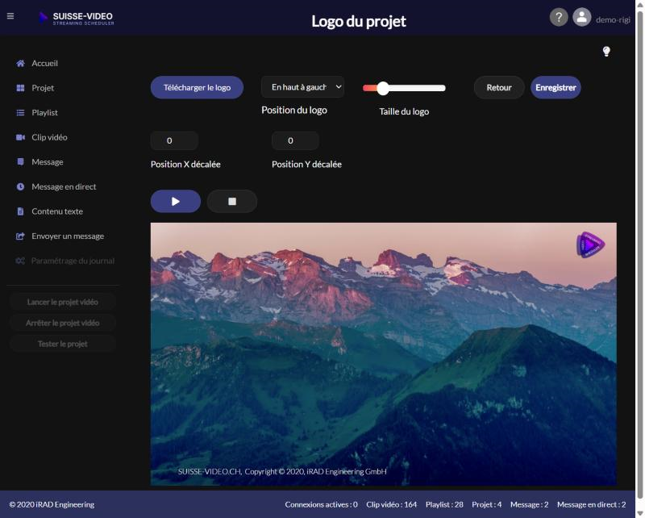
Task: Open the Position du logo dropdown
Action: click(x=303, y=87)
